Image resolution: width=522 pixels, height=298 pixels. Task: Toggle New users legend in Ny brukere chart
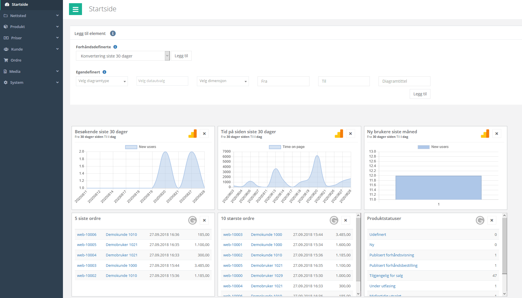coord(433,147)
